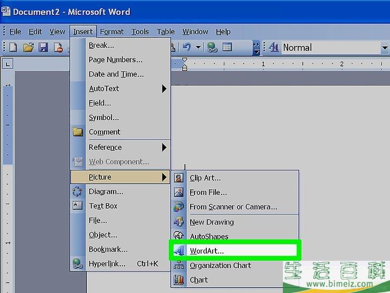Open the Edit menu

pos(35,32)
